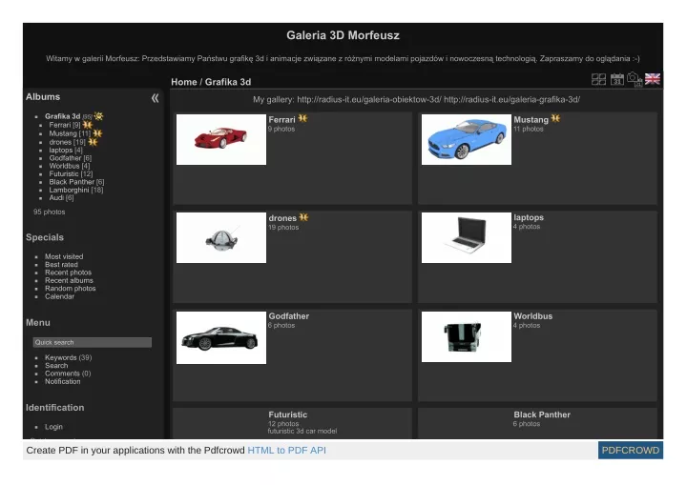
Task: Select Lamborghini [18] in Albums list
Action: (x=76, y=190)
